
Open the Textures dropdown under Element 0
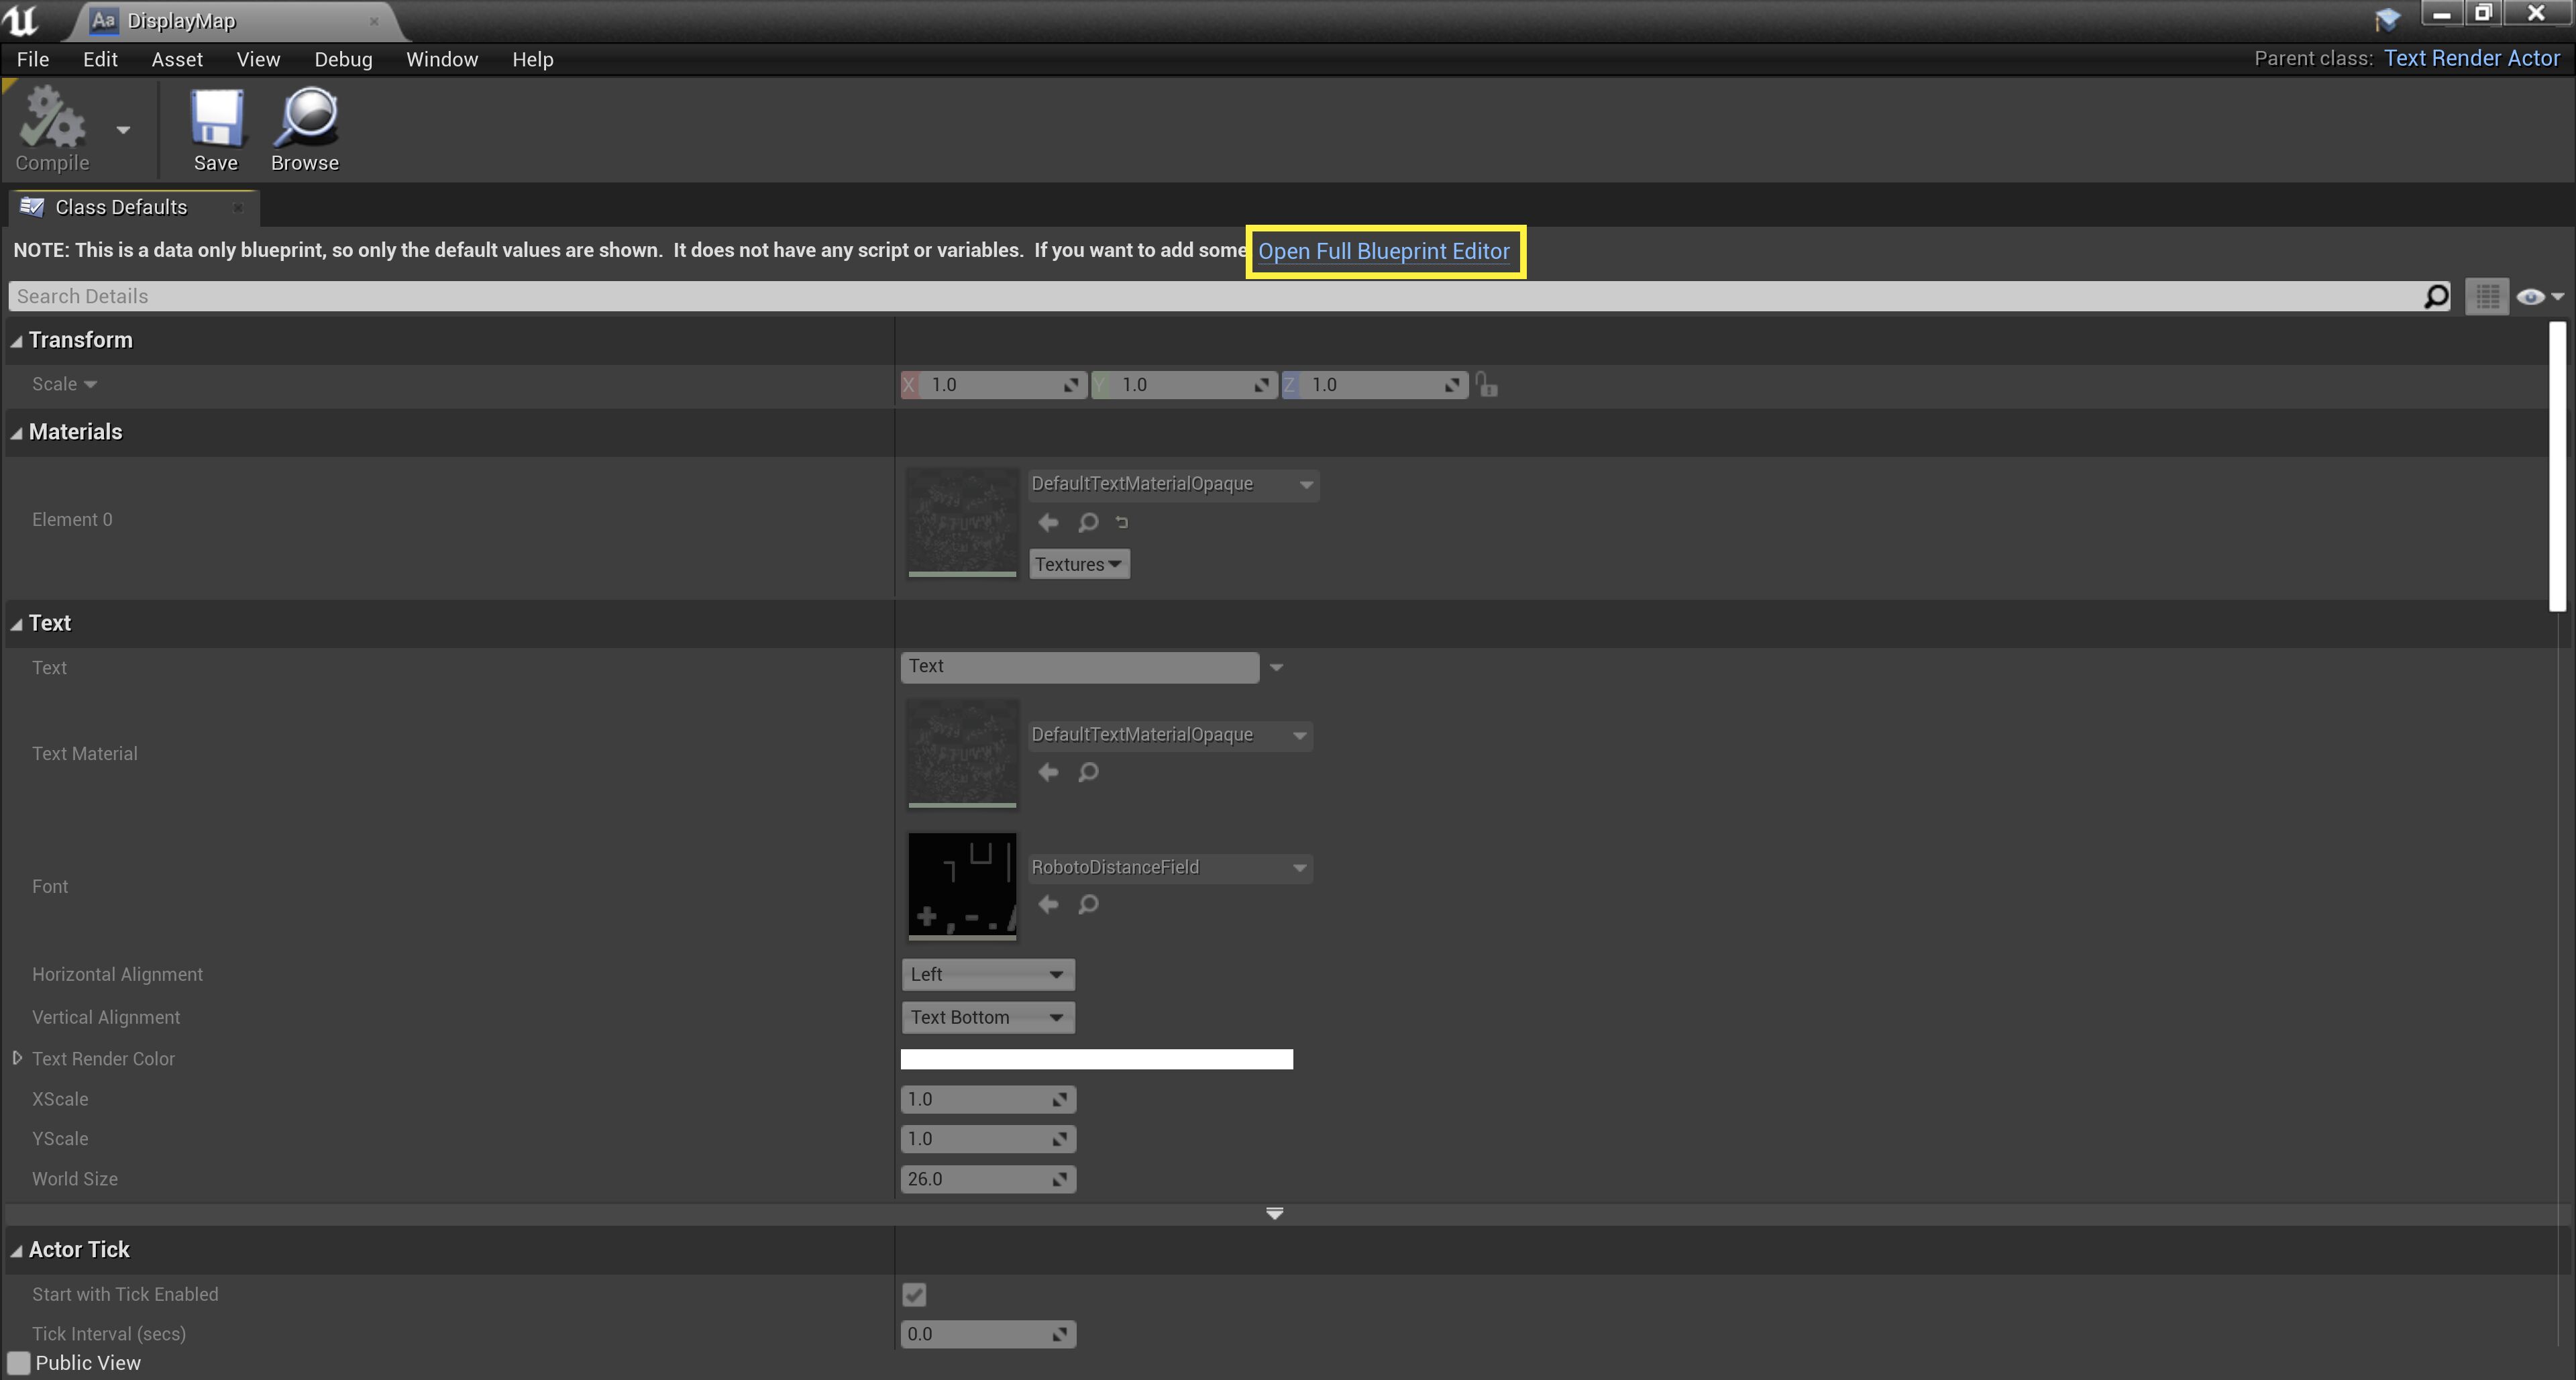pos(1079,565)
